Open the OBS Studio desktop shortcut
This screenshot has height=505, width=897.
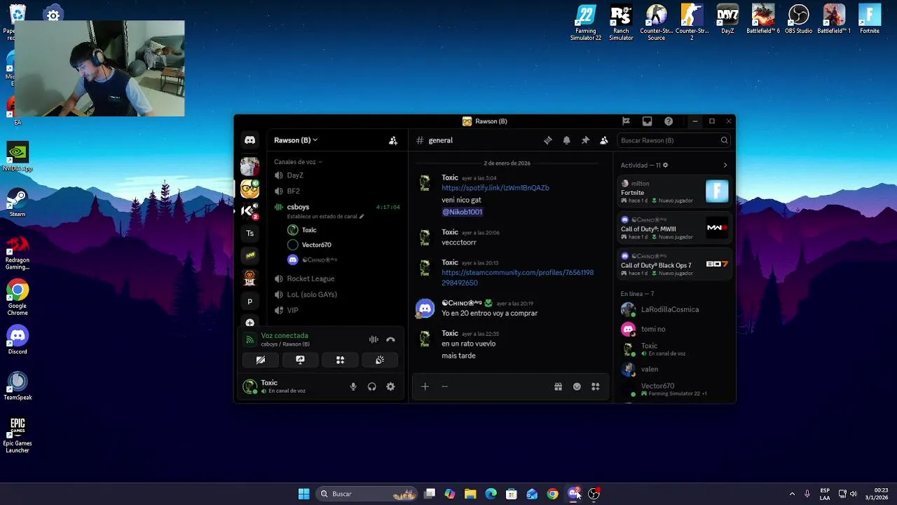coord(798,20)
